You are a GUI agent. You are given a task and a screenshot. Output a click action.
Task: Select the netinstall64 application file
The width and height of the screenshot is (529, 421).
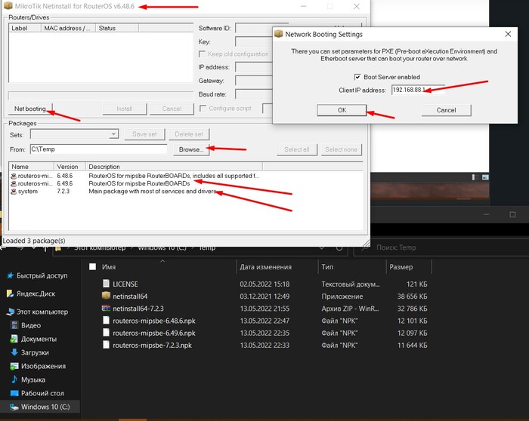[130, 297]
